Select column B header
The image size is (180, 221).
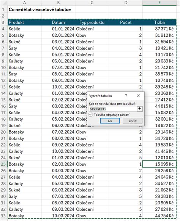click(x=58, y=3)
